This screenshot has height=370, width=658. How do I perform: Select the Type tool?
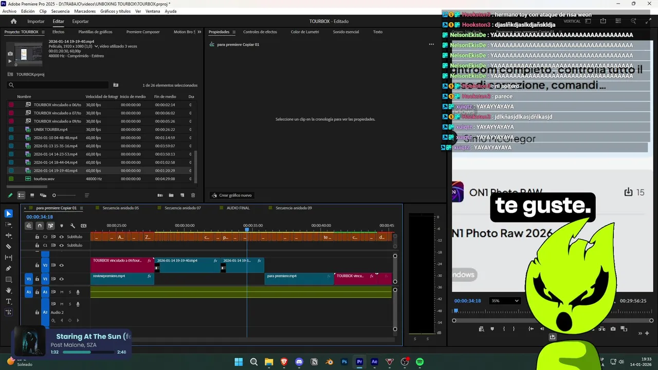pyautogui.click(x=9, y=301)
